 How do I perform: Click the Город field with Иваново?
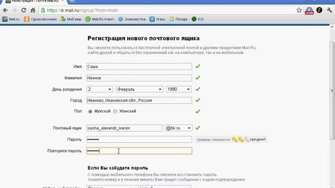tap(139, 100)
